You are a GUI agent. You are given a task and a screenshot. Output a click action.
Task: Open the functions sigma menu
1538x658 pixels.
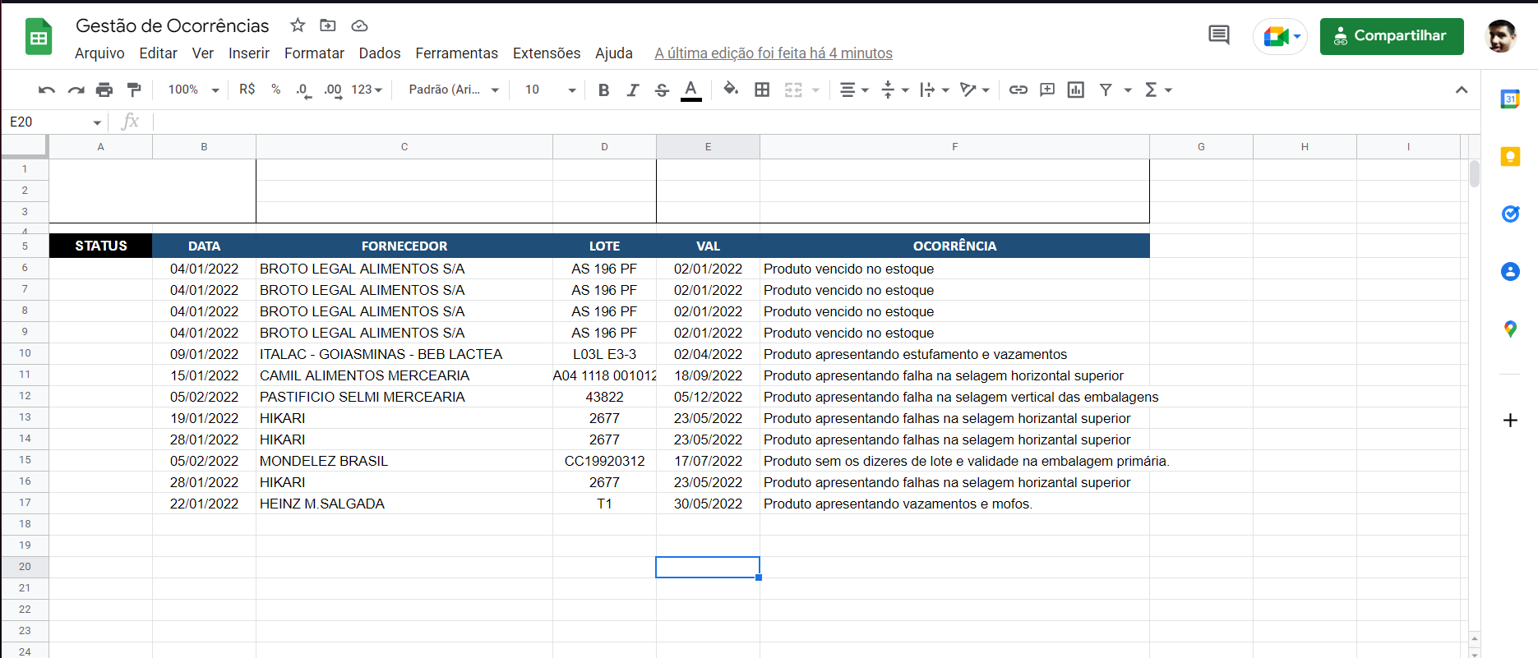click(1157, 90)
